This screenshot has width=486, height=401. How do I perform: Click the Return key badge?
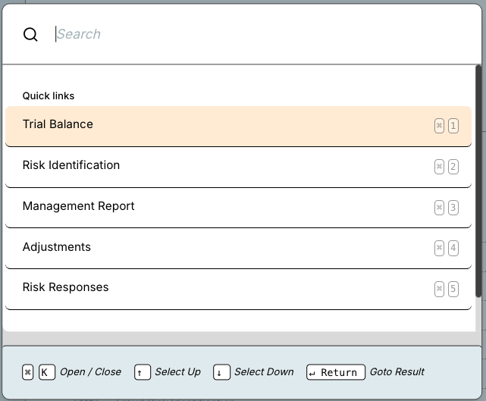click(336, 372)
